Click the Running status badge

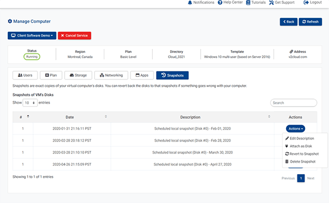(x=32, y=57)
